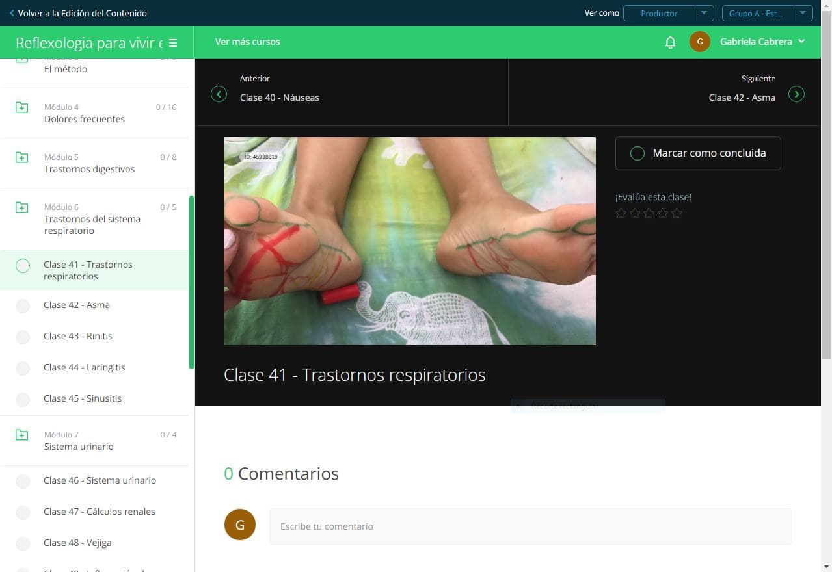
Task: Click the Módulo 7 folder icon
Action: (x=22, y=435)
